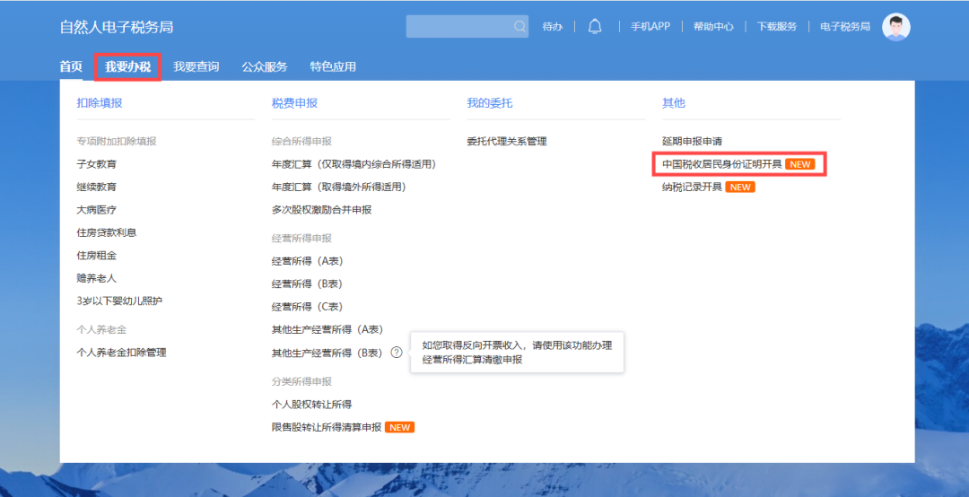Image resolution: width=969 pixels, height=497 pixels.
Task: Choose 纳税记录开具 option
Action: click(692, 187)
